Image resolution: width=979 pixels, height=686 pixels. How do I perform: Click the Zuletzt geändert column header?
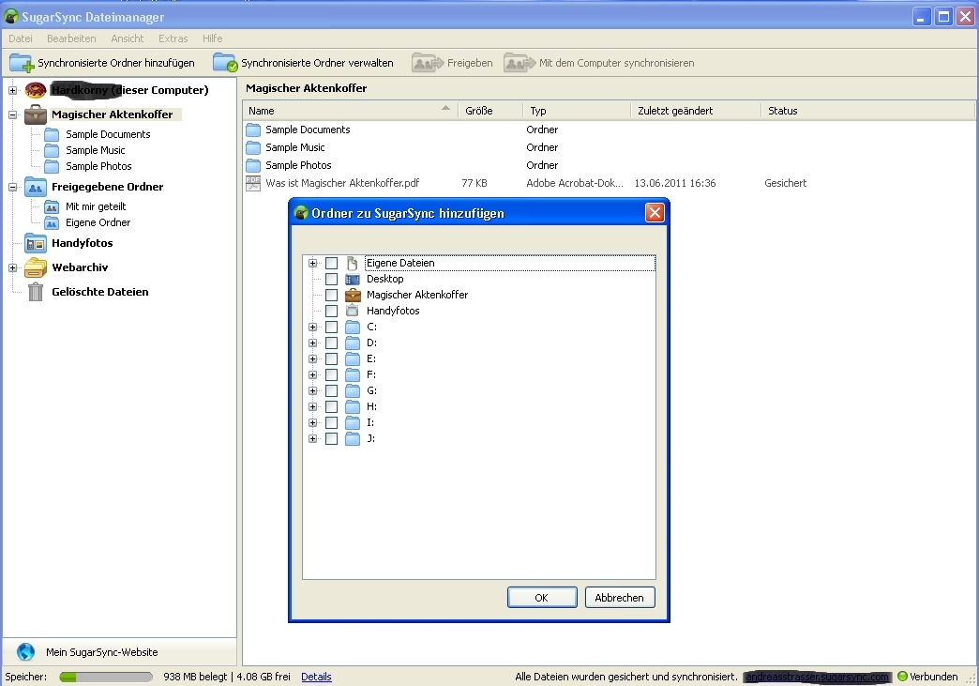click(x=696, y=111)
